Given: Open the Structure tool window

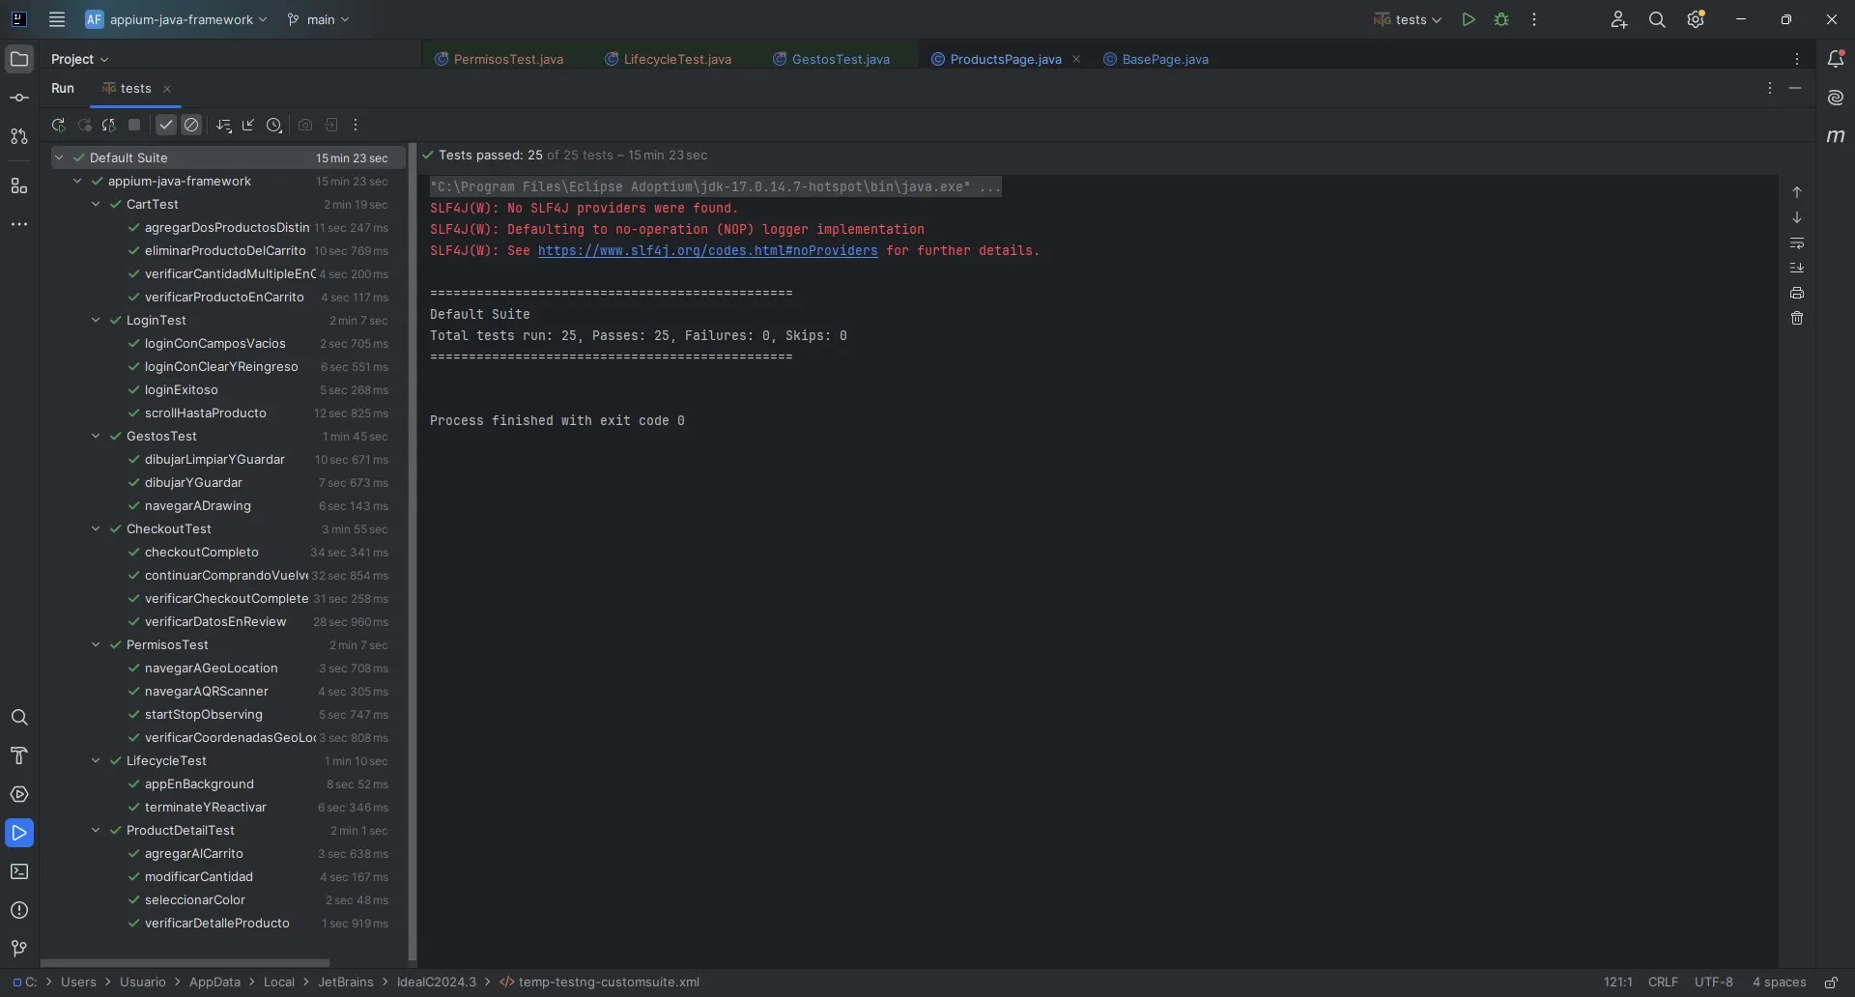Looking at the screenshot, I should point(18,186).
